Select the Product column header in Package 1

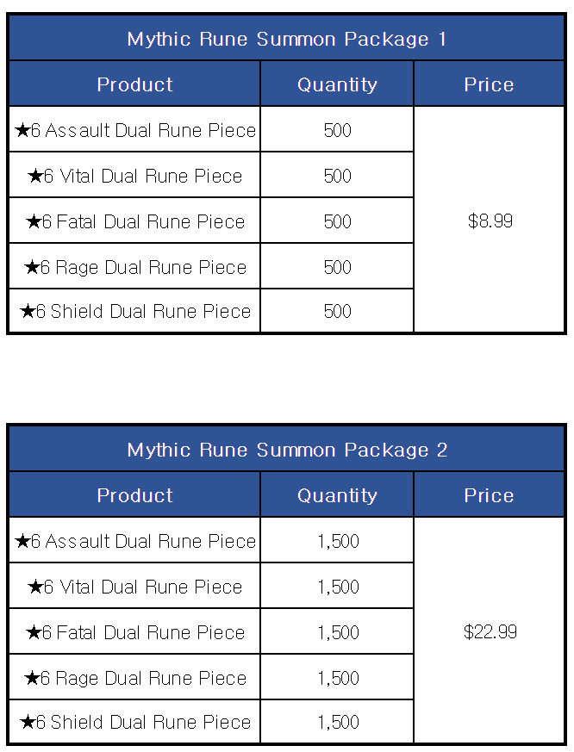134,84
